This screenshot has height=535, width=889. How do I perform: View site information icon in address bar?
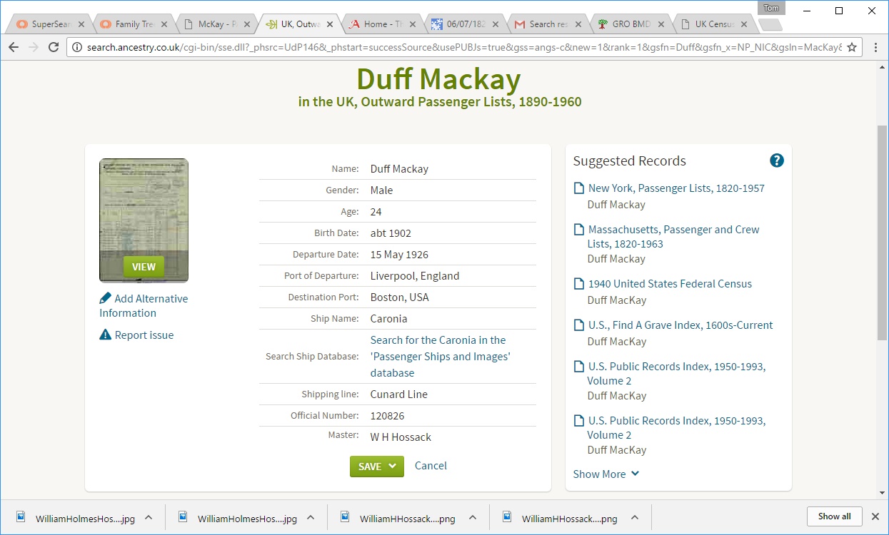77,47
